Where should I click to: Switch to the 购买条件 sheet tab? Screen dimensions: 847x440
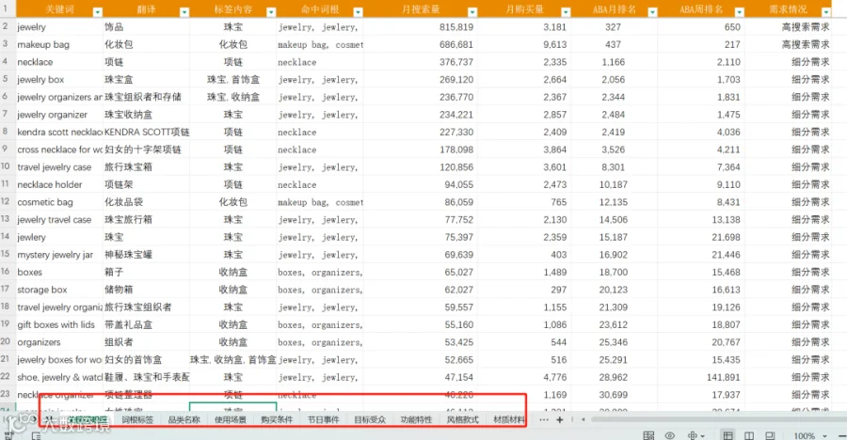click(x=277, y=419)
